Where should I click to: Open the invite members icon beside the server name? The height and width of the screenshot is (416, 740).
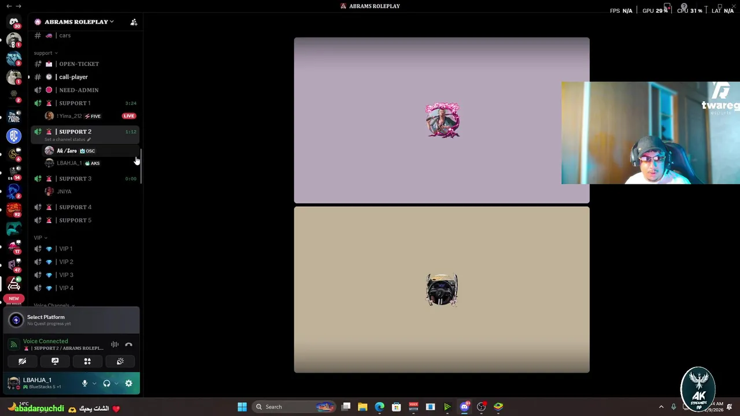coord(134,22)
